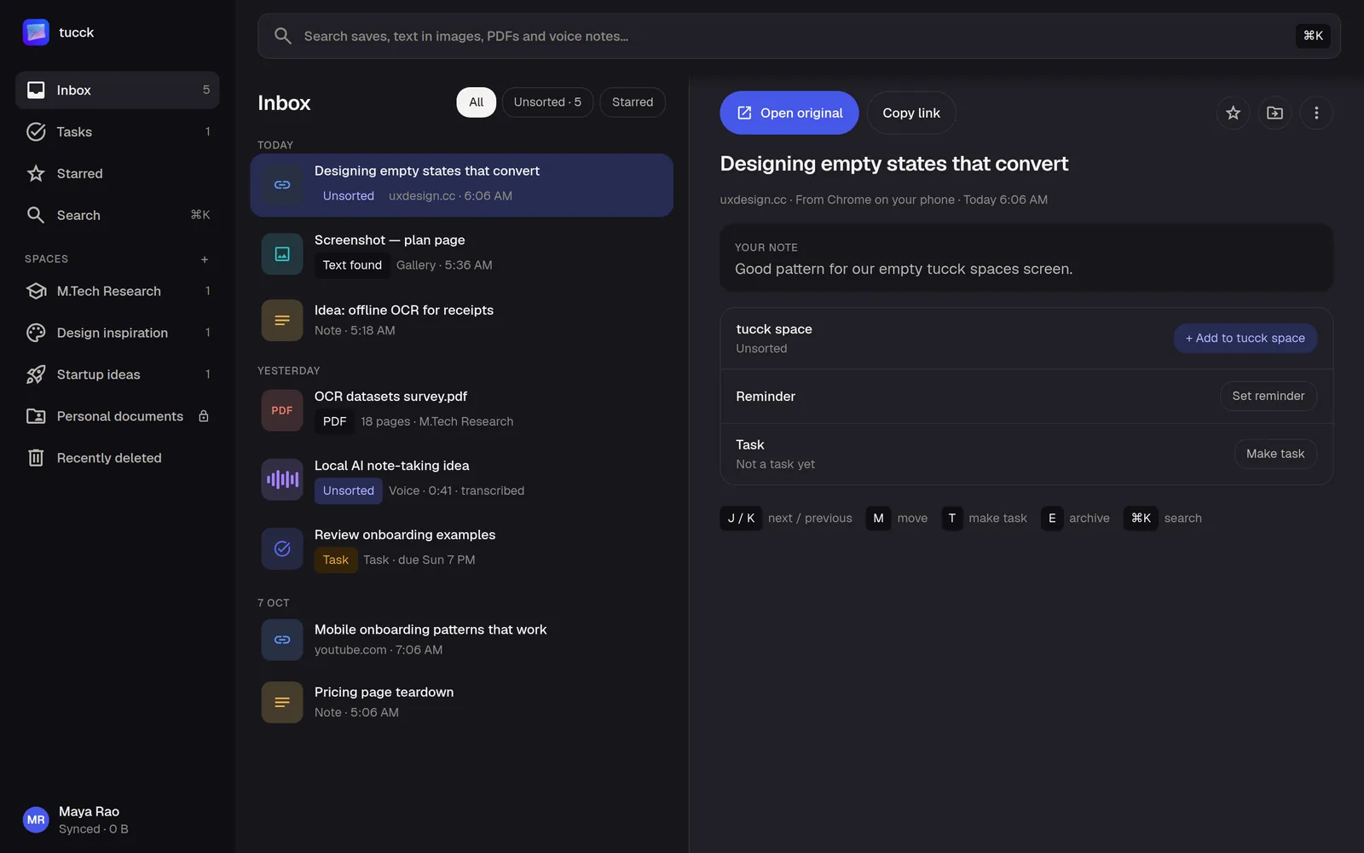This screenshot has width=1364, height=853.
Task: Click the Make task button
Action: [1275, 454]
